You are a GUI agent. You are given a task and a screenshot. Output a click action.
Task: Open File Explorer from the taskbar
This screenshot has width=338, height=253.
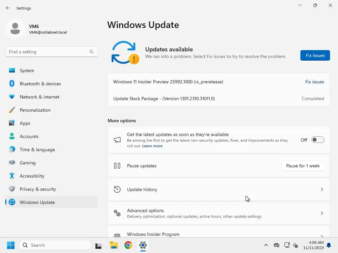(x=114, y=245)
